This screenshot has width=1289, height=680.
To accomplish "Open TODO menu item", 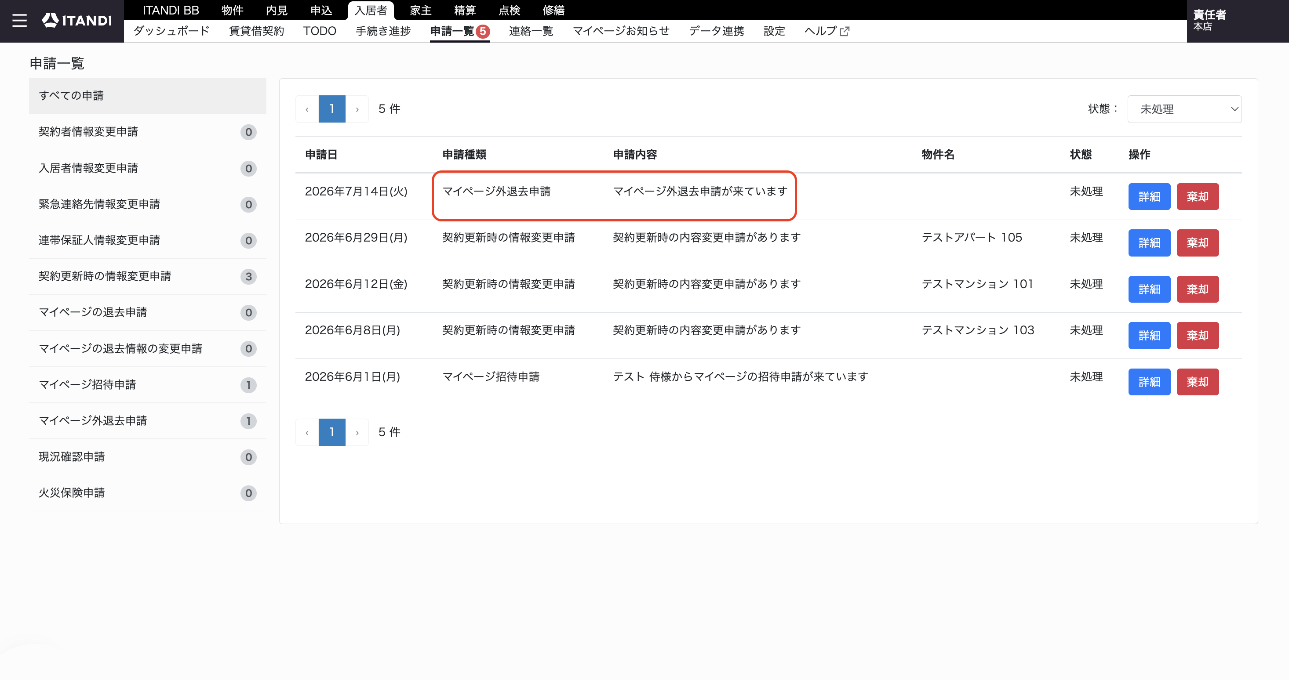I will click(x=319, y=31).
